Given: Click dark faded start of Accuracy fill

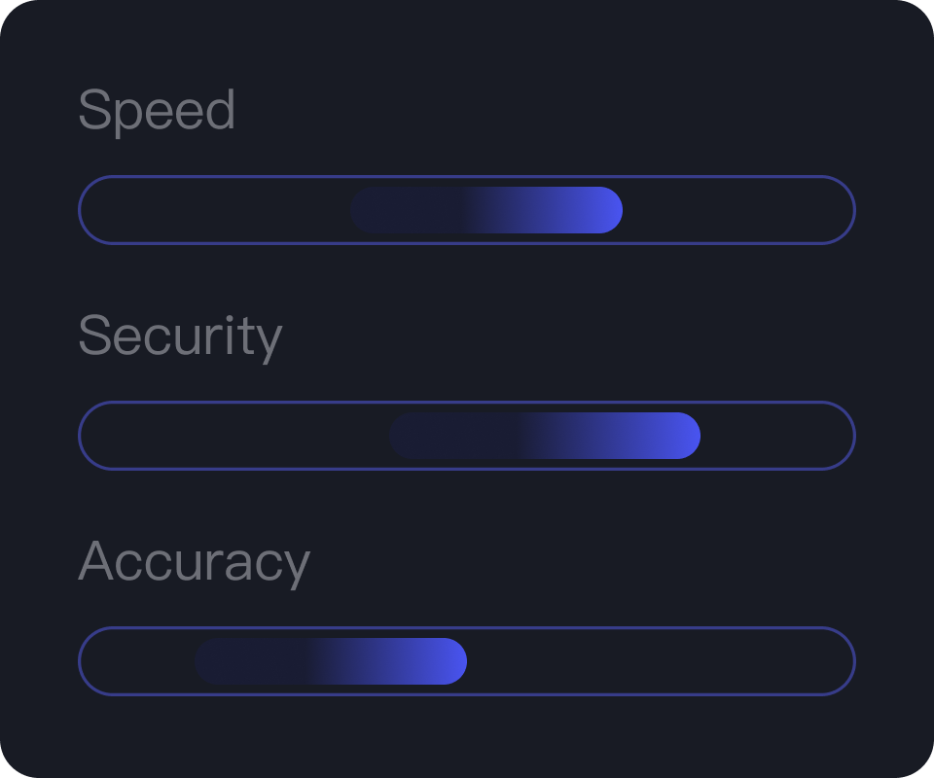Looking at the screenshot, I should tap(214, 661).
